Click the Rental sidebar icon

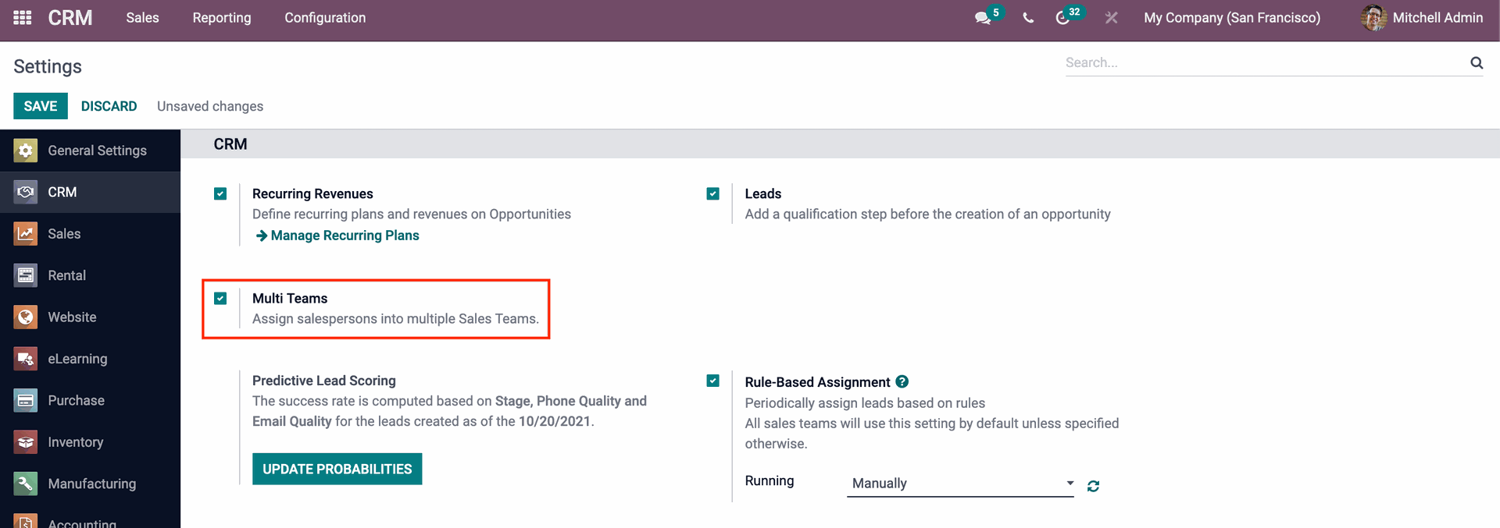[x=26, y=275]
